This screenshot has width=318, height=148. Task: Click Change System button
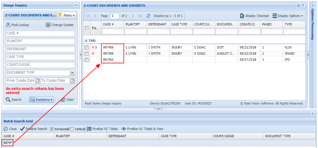[x=60, y=25]
